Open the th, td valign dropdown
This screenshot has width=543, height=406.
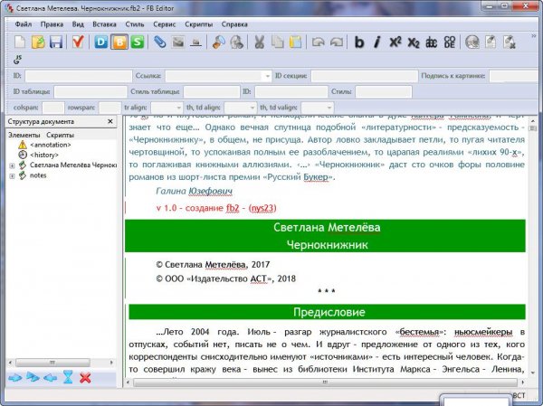[329, 108]
